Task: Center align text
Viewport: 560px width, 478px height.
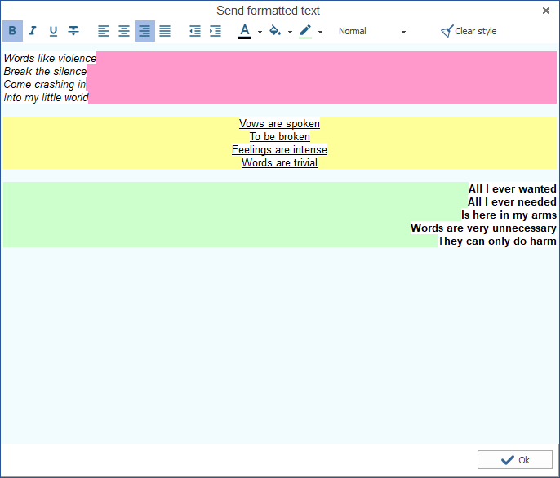Action: (124, 31)
